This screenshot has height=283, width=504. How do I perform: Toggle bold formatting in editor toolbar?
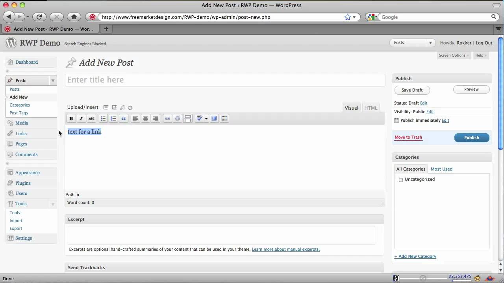point(71,118)
